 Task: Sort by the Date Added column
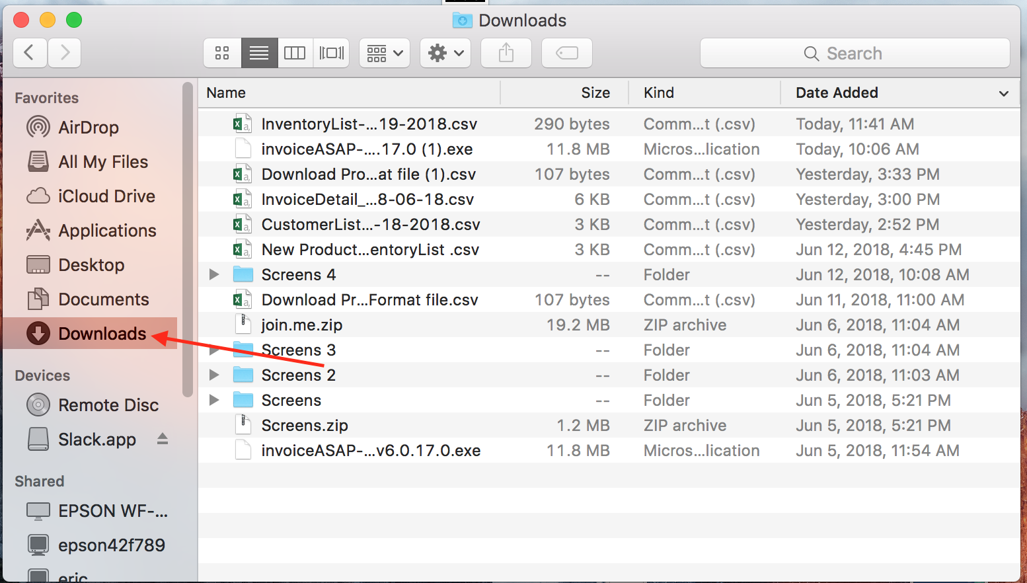coord(837,93)
